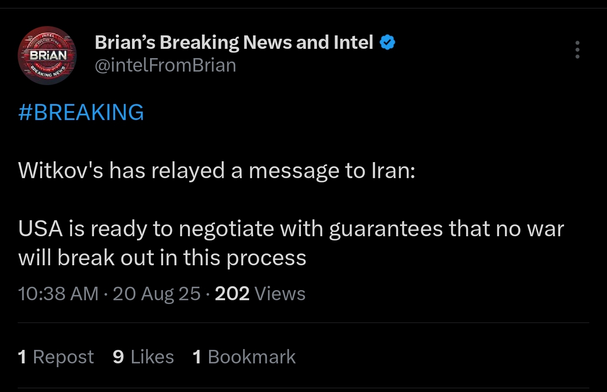The image size is (607, 392).
Task: Open the @intelFromBrian handle
Action: 165,66
